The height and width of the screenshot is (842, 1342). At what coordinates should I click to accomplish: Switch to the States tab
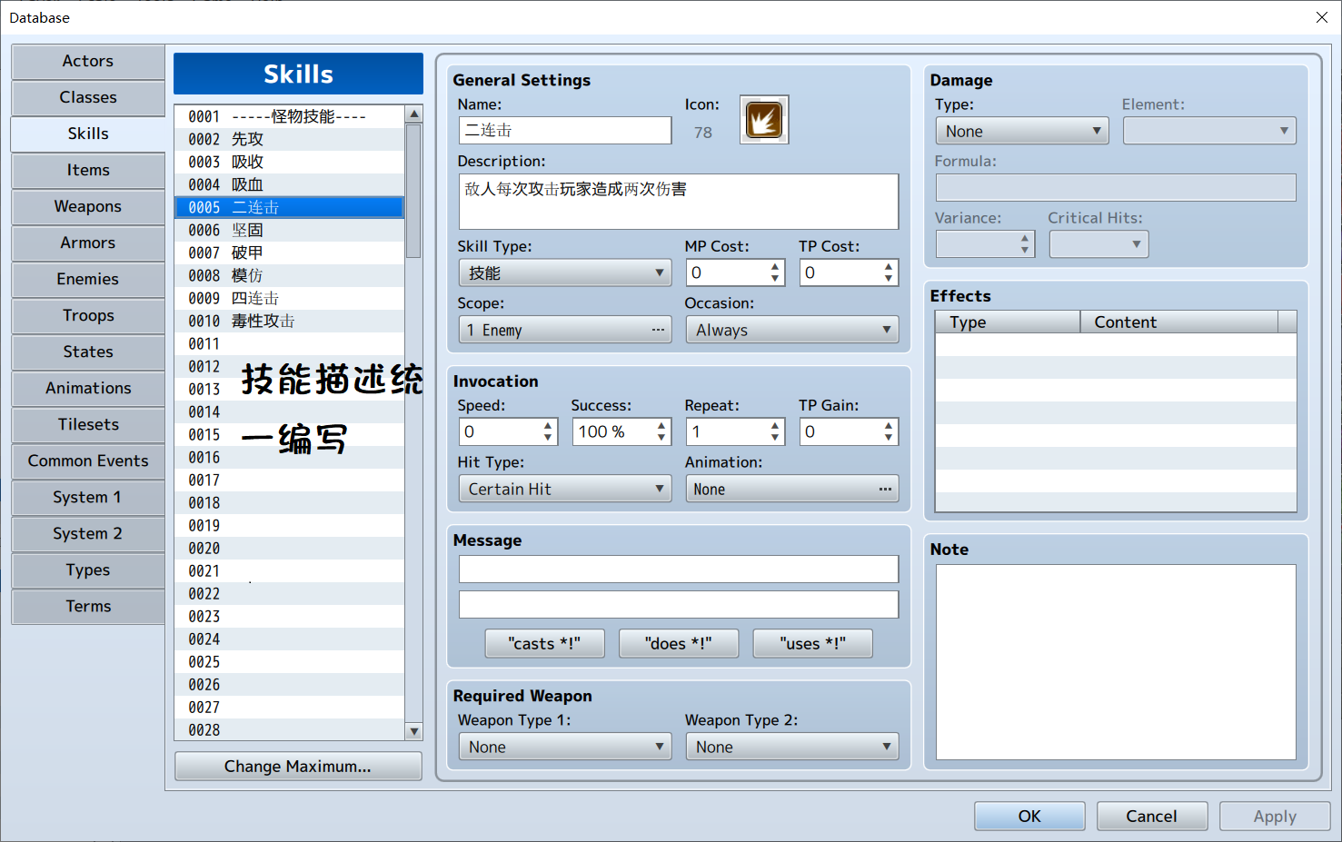pos(88,352)
